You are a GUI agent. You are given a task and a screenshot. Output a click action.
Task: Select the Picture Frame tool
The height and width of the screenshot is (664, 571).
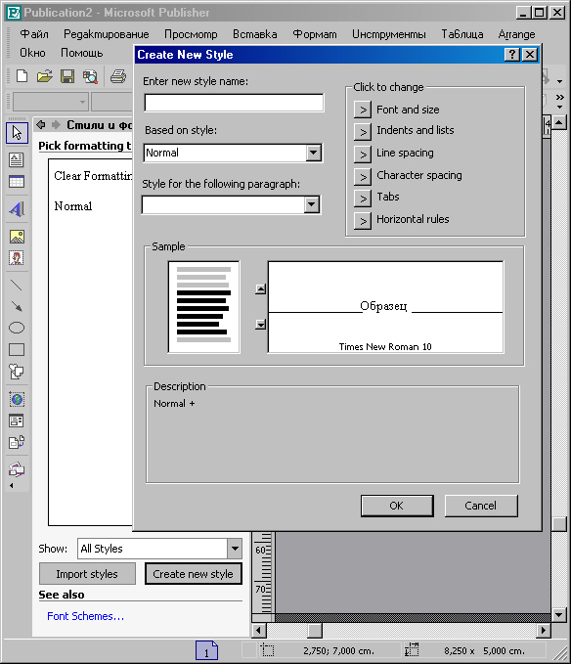coord(17,237)
